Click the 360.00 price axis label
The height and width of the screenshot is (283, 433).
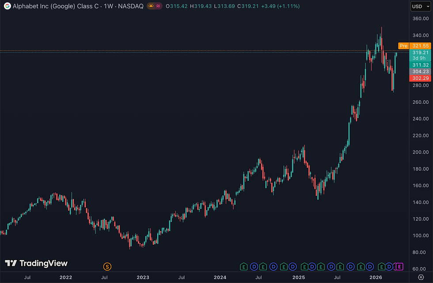click(x=420, y=19)
